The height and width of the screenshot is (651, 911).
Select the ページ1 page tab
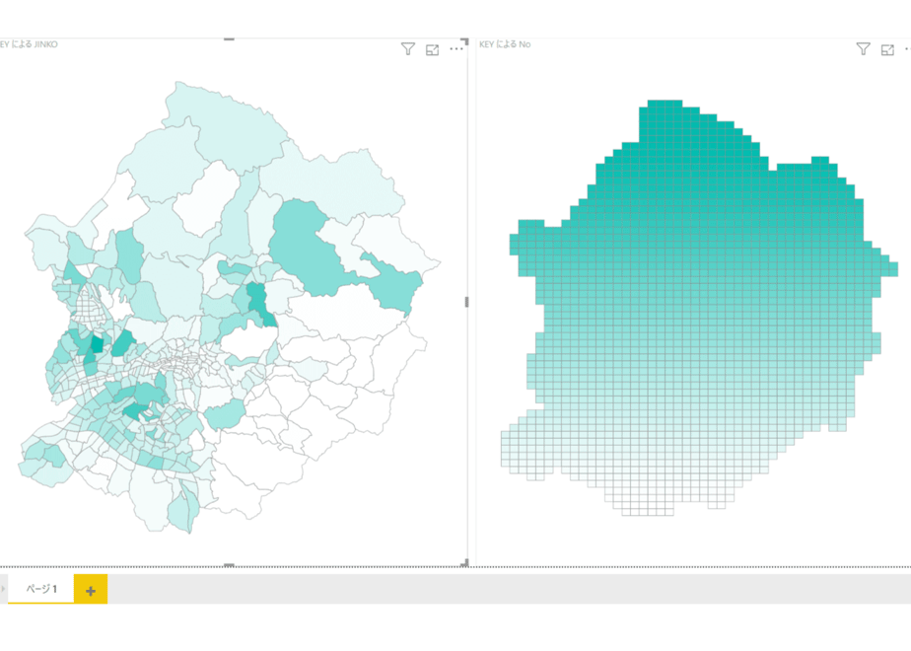pyautogui.click(x=40, y=589)
